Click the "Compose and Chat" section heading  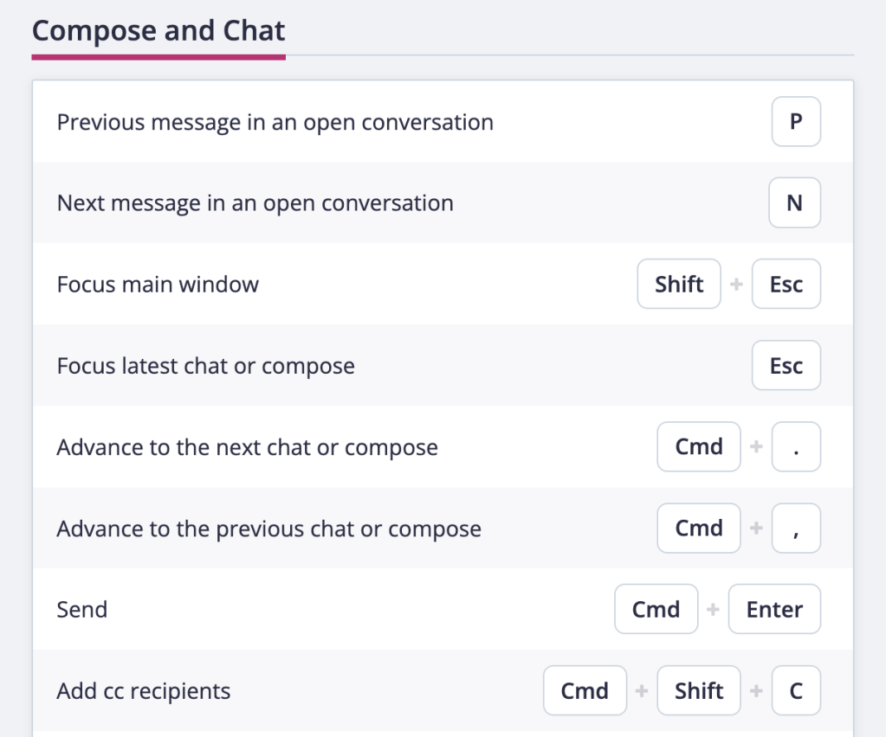pyautogui.click(x=158, y=32)
